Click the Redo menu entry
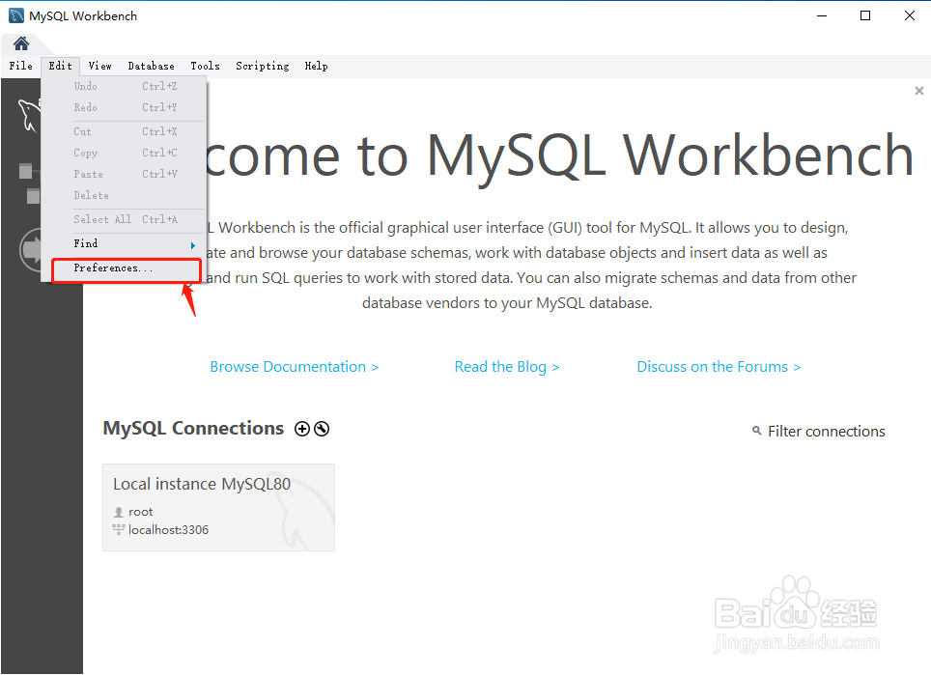Screen dimensions: 931x675 (x=124, y=107)
